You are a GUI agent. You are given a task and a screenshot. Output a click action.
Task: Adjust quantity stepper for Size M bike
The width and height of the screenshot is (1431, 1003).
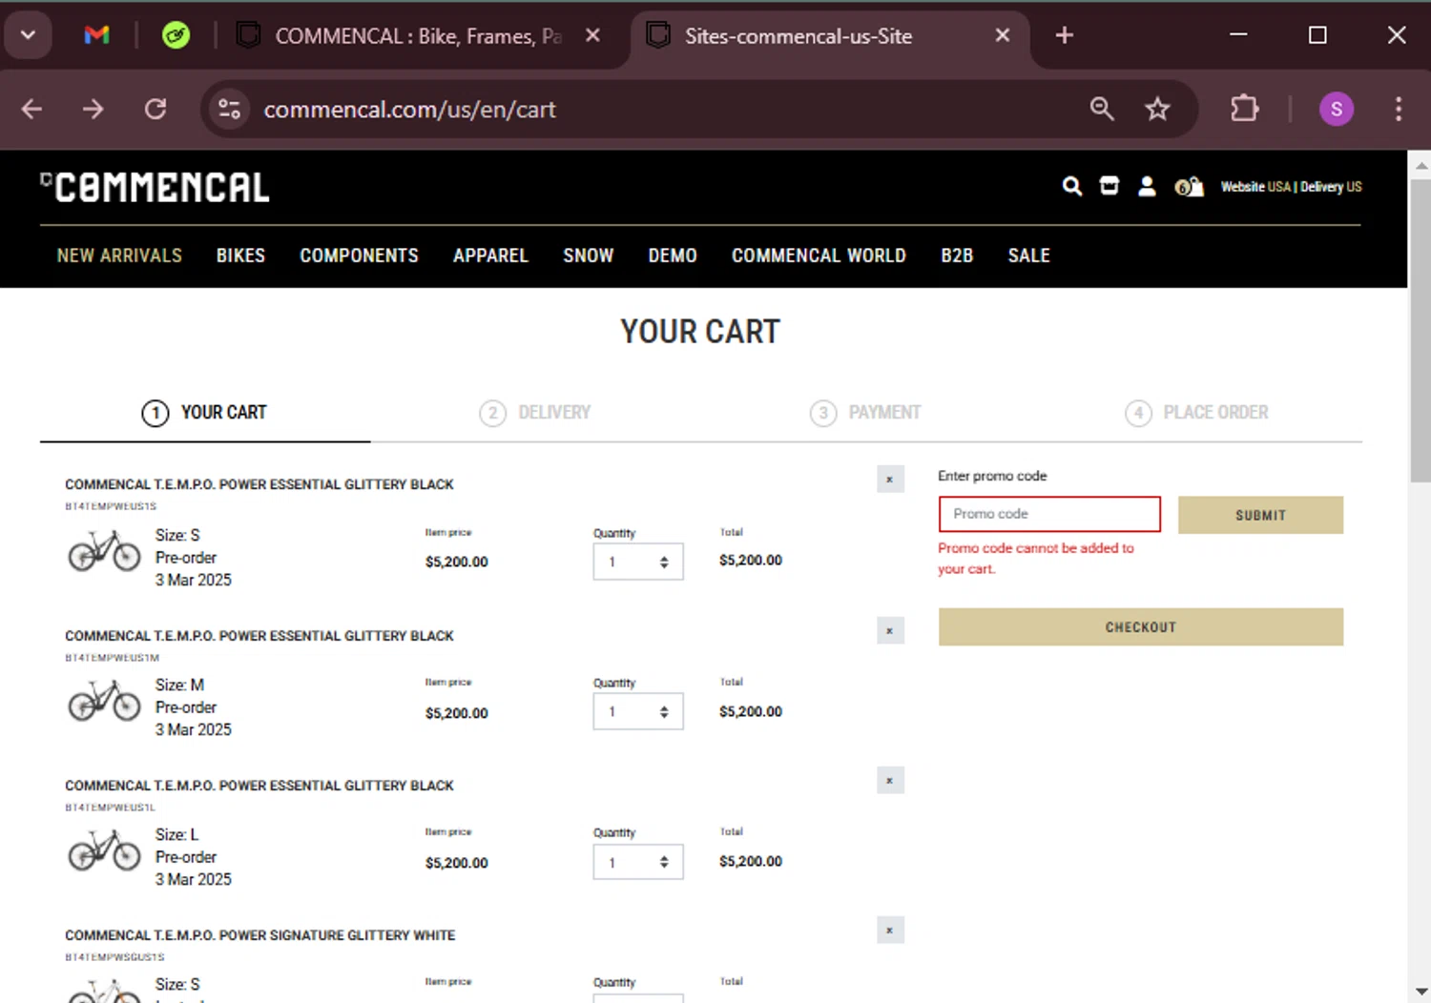pyautogui.click(x=638, y=712)
